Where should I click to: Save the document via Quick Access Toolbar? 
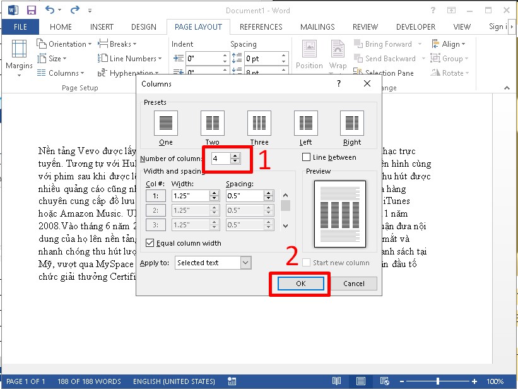[x=31, y=9]
